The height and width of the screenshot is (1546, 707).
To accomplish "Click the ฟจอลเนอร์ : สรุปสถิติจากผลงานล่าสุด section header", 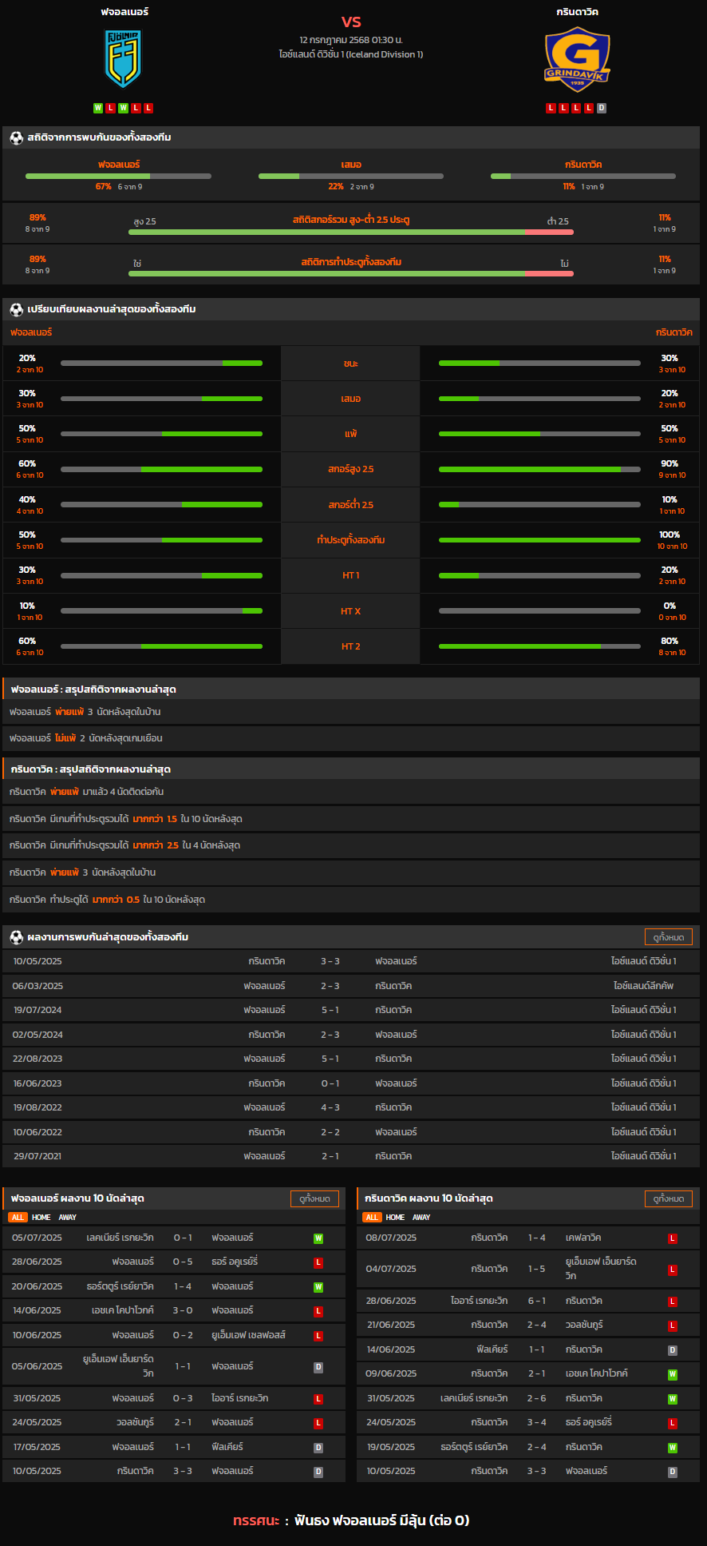I will (351, 689).
